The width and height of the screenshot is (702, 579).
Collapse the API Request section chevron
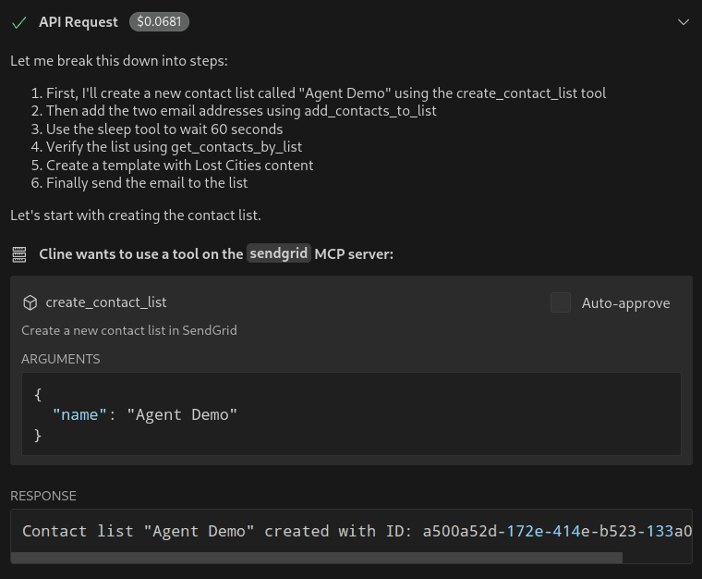pos(684,22)
